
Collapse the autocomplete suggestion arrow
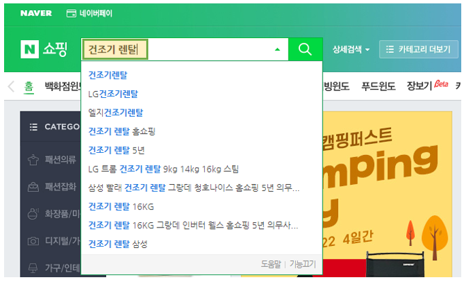point(278,50)
